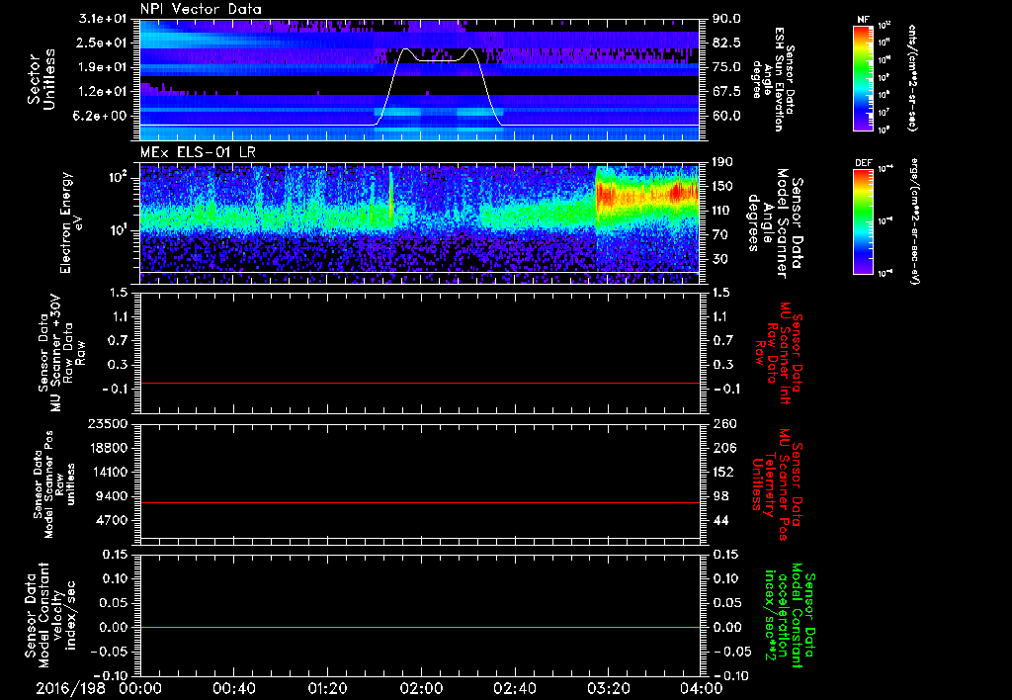Click the green Model Constant acceleration label
Viewport: 1012px width, 700px height.
click(790, 615)
